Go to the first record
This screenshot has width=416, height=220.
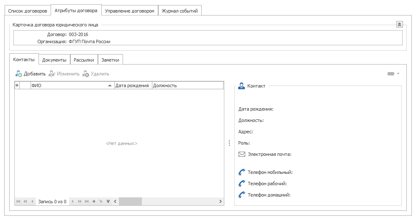(18, 202)
